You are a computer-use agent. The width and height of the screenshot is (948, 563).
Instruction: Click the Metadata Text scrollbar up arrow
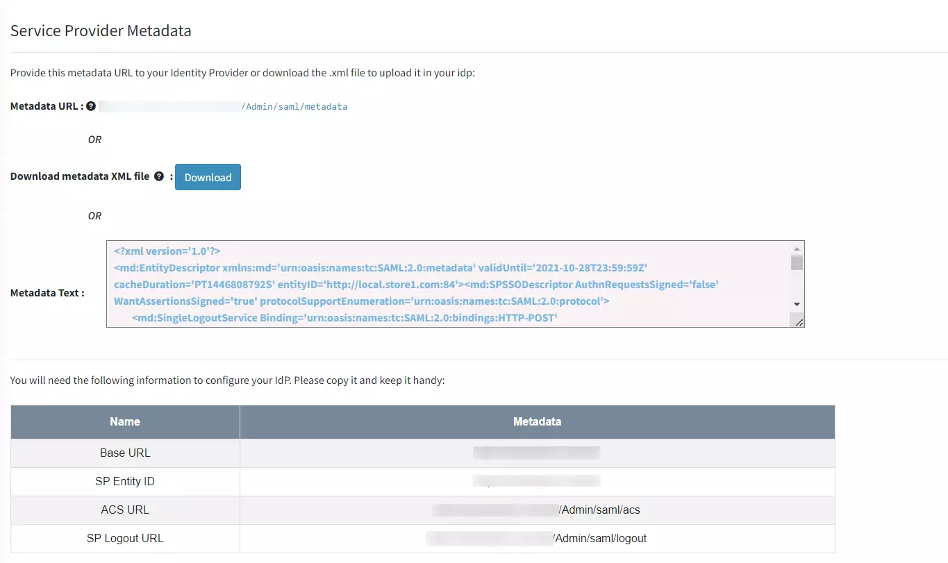point(797,249)
